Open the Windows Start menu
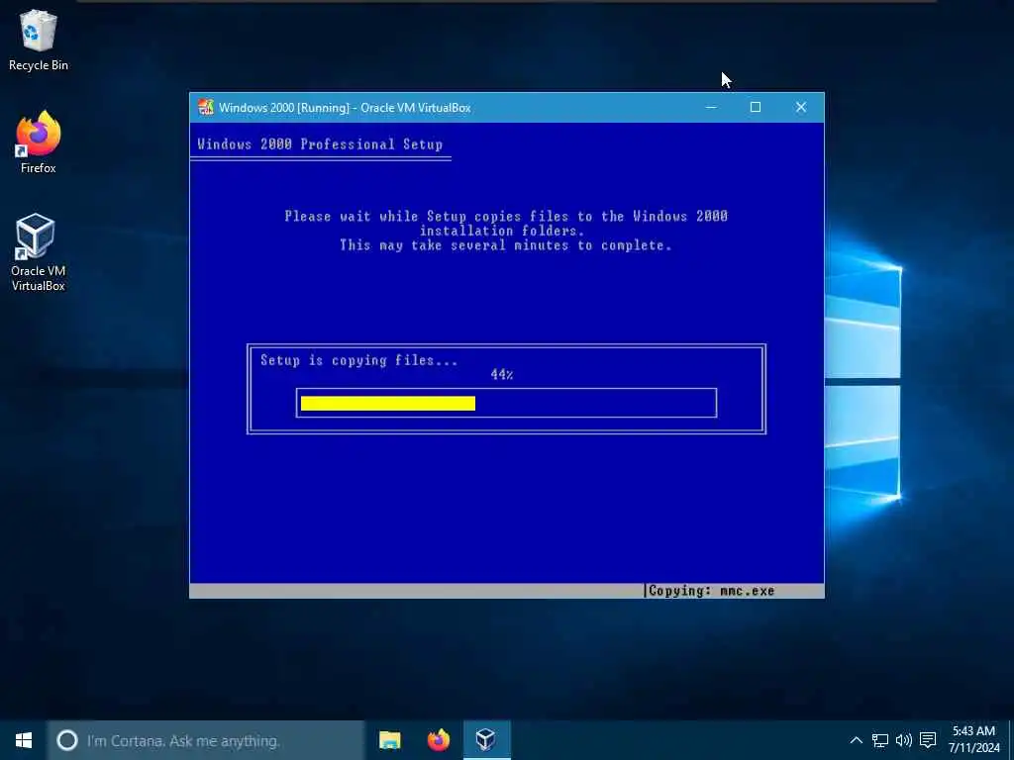The width and height of the screenshot is (1014, 760). [24, 740]
